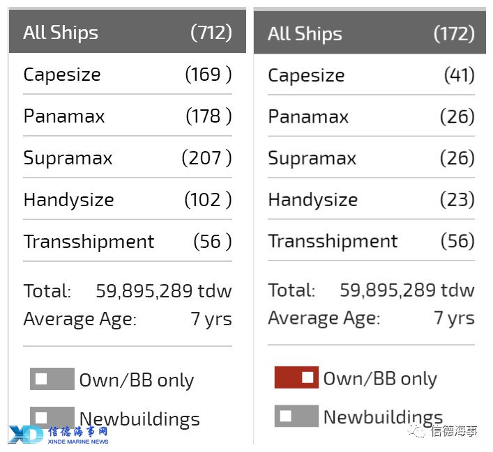Viewport: 493px width, 452px height.
Task: Open Supramax (26) in right panel
Action: click(x=371, y=157)
